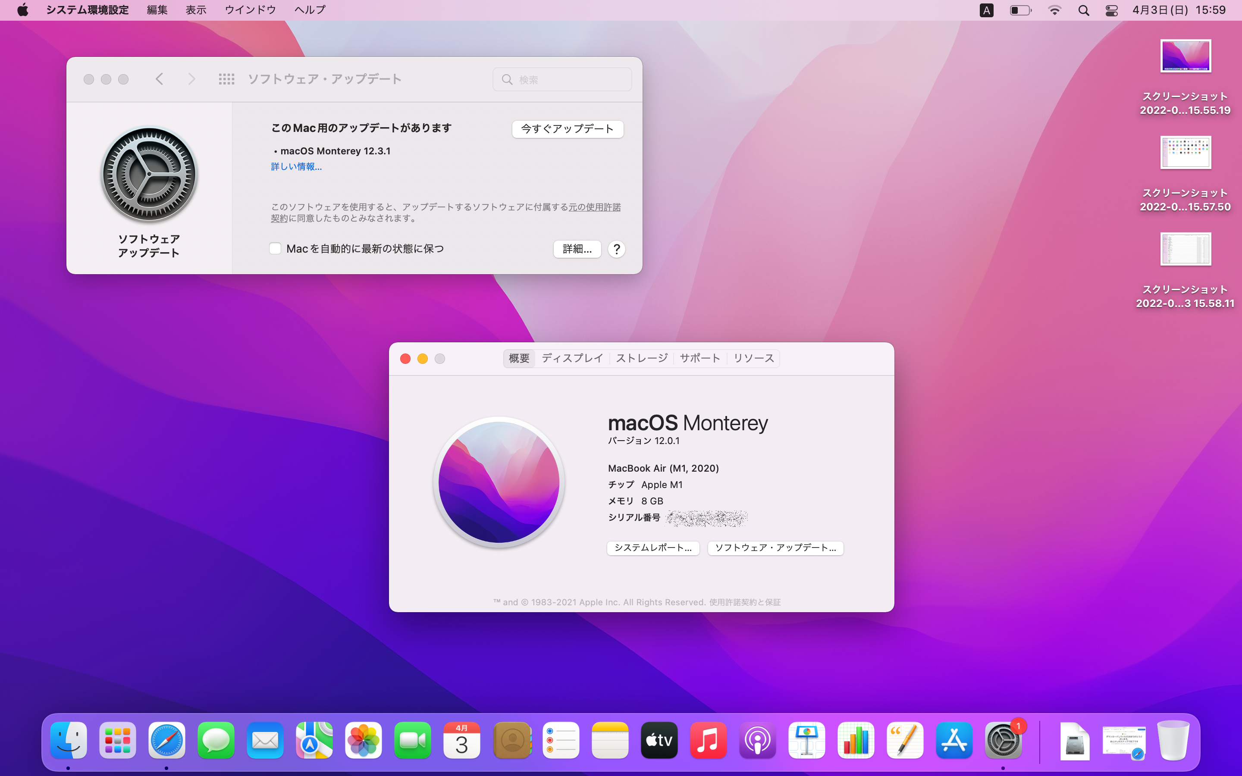The width and height of the screenshot is (1242, 776).
Task: Open ヘルプ menu
Action: click(x=310, y=10)
